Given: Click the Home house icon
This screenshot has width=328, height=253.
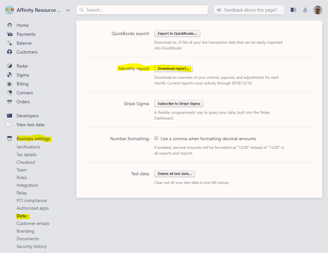Looking at the screenshot, I should (x=10, y=25).
